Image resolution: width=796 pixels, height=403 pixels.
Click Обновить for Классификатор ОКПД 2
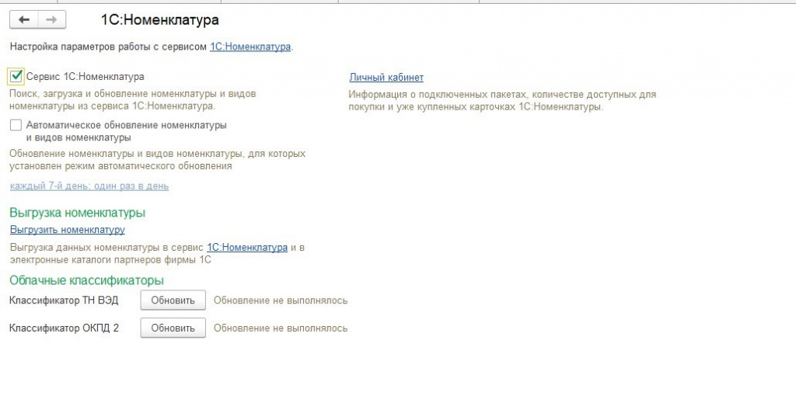(173, 328)
